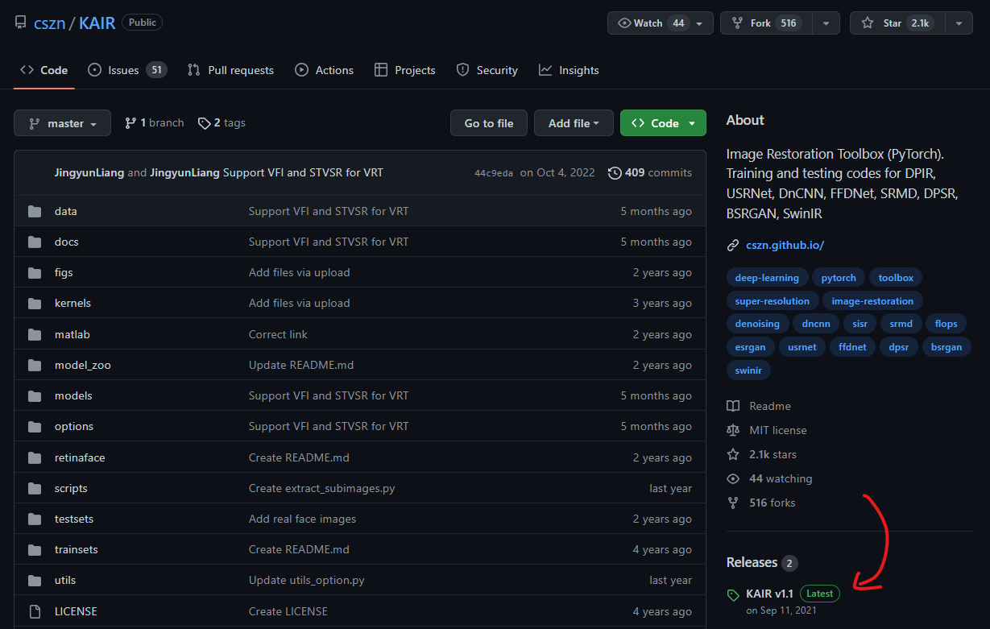Expand the Star lists dropdown arrow
The image size is (990, 629).
click(959, 23)
